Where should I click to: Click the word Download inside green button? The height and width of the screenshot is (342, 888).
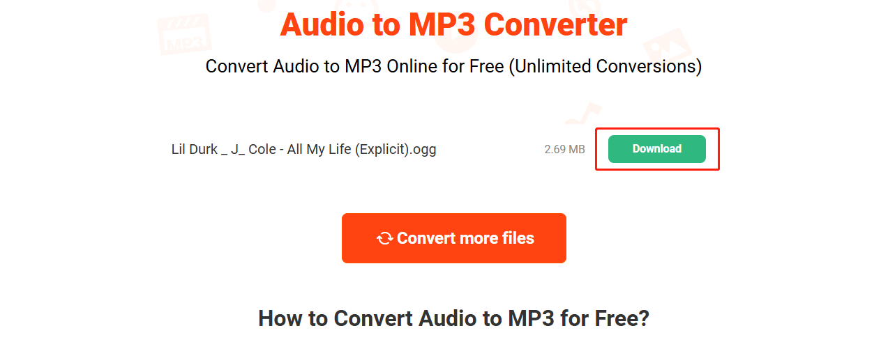point(656,149)
